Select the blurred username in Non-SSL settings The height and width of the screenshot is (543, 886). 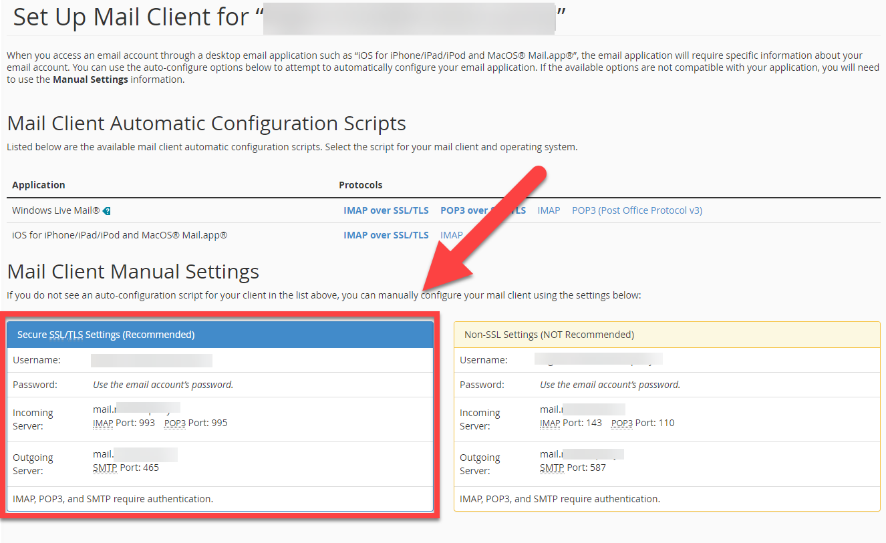pos(599,360)
